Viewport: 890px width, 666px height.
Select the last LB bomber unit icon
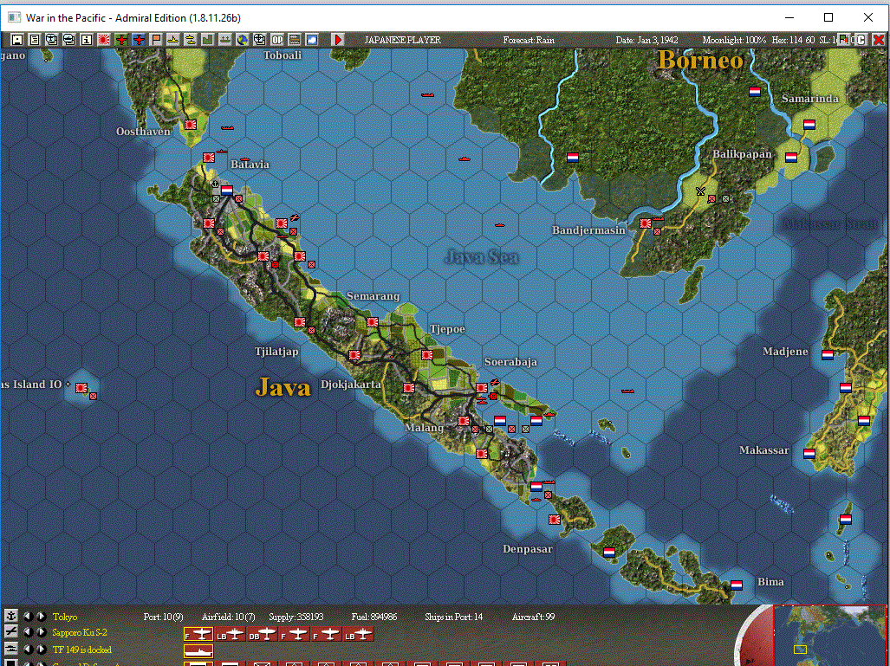(359, 634)
